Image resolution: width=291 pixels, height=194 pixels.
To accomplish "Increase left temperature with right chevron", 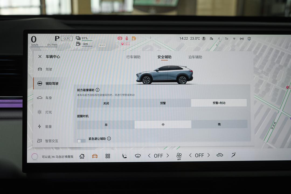I will pyautogui.click(x=168, y=155).
